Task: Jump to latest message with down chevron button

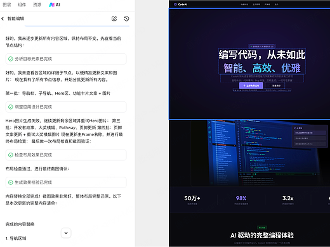Action: tap(66, 233)
